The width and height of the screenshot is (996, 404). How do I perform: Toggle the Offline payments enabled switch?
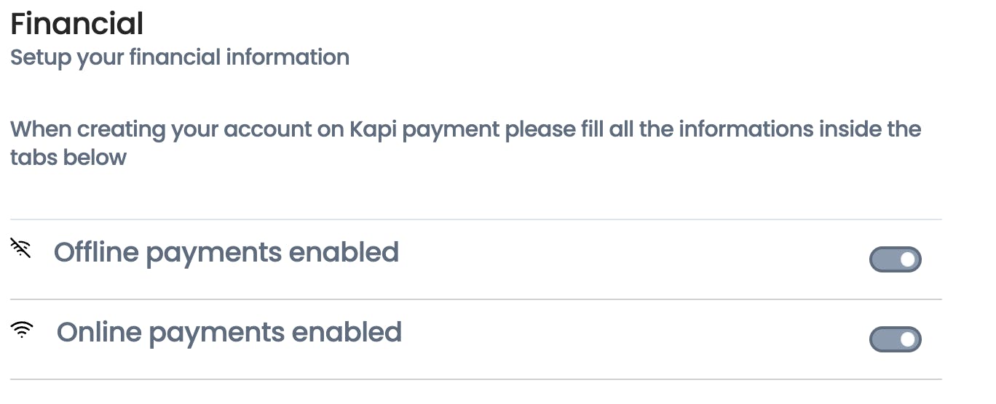896,259
